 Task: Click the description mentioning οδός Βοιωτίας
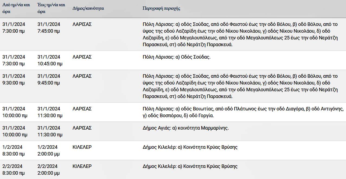click(x=243, y=112)
